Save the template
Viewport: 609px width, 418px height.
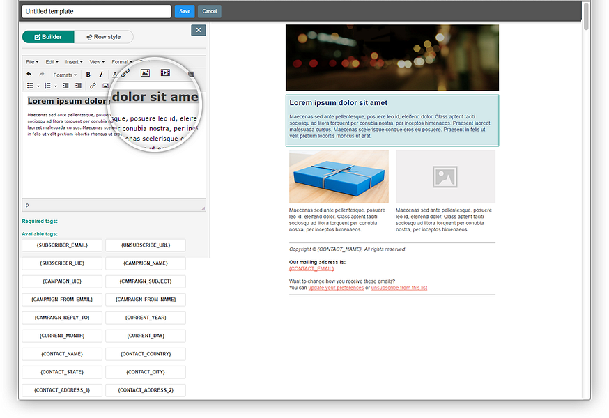[185, 11]
